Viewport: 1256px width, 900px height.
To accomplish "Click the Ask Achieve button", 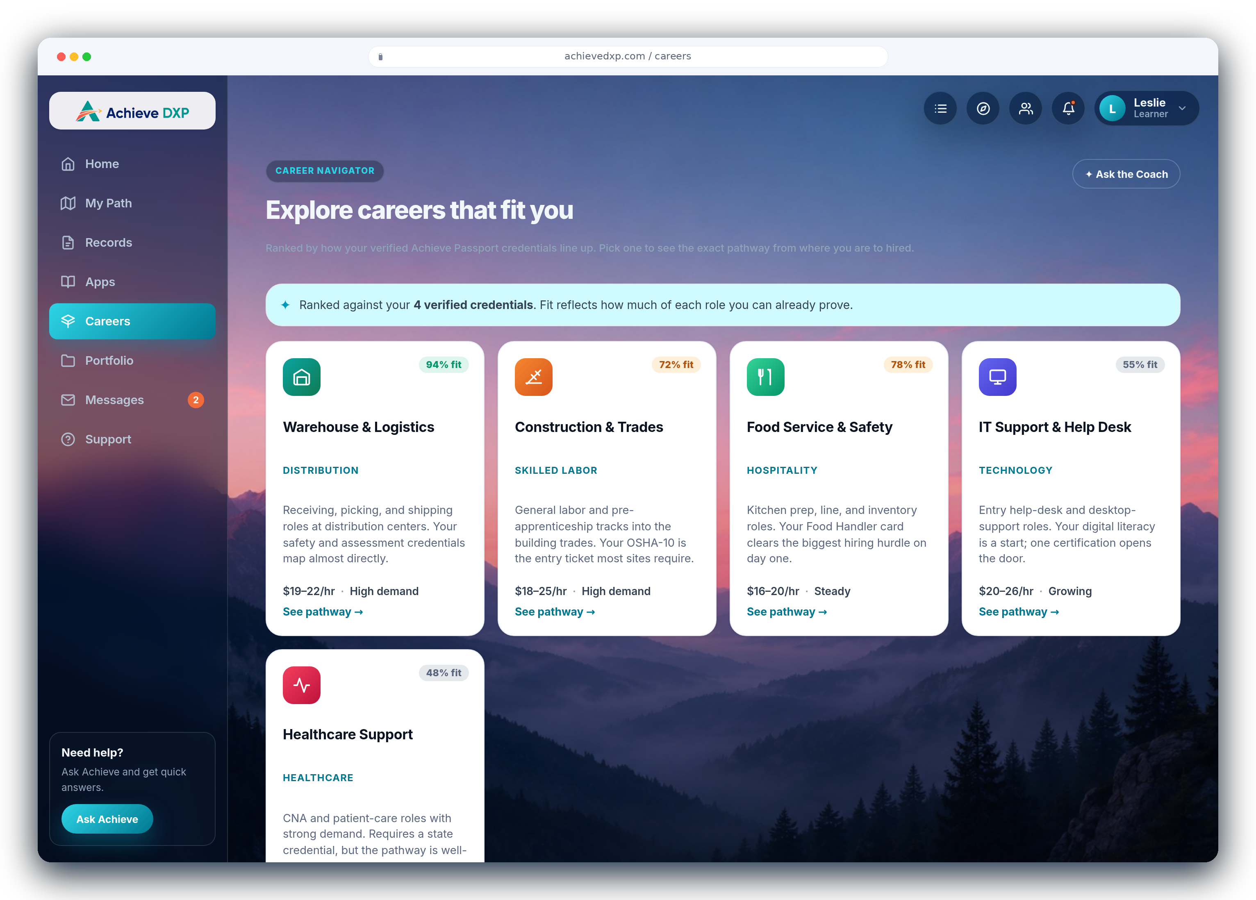I will coord(107,818).
